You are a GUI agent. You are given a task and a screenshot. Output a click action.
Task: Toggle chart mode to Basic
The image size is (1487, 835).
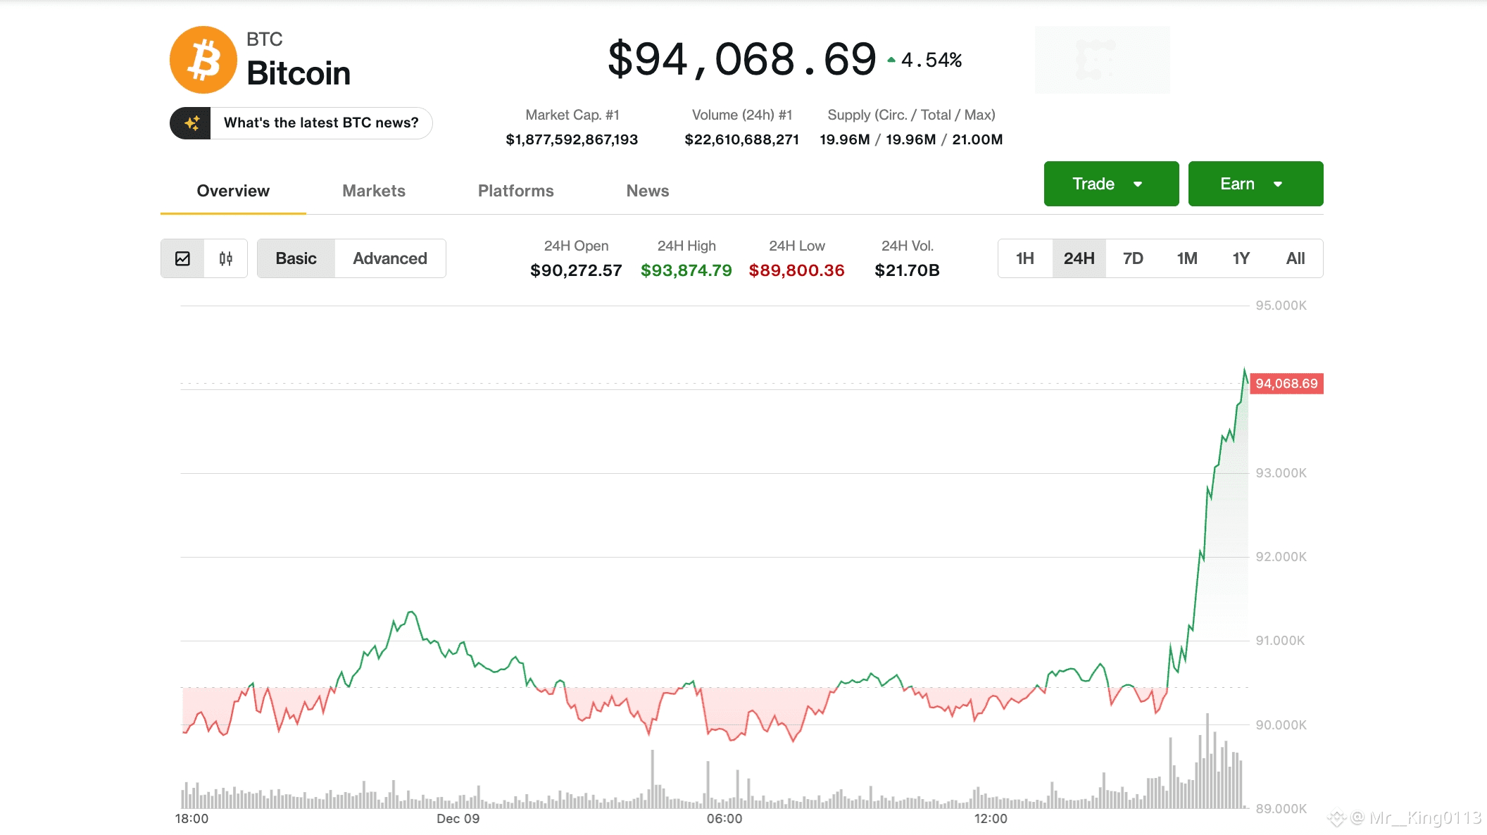tap(296, 258)
